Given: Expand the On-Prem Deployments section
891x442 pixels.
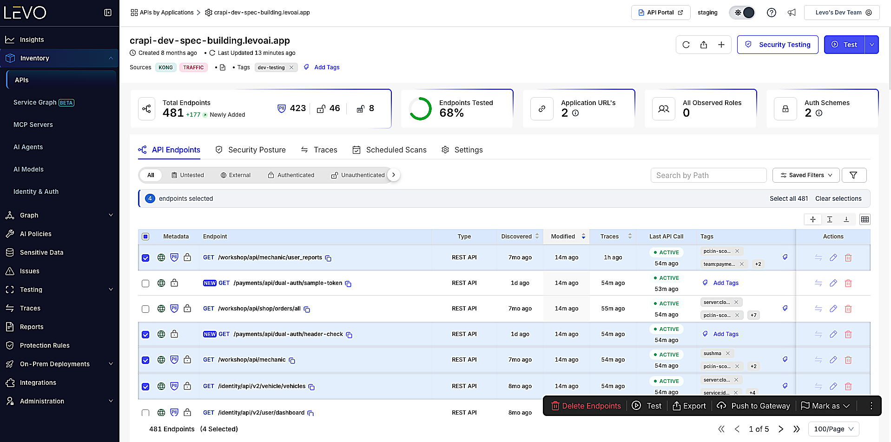Looking at the screenshot, I should click(111, 364).
